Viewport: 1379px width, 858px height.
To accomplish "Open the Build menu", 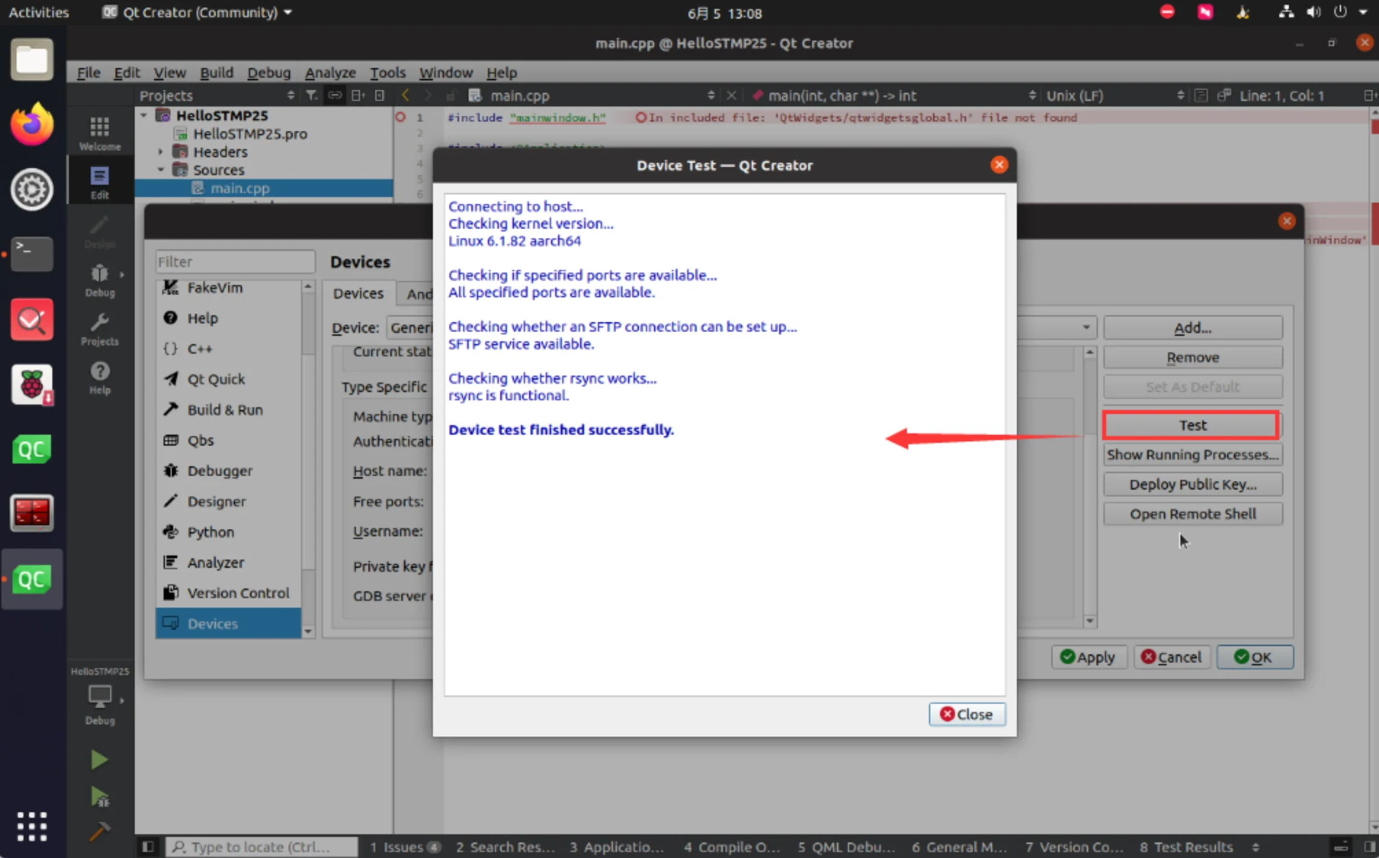I will pyautogui.click(x=216, y=73).
